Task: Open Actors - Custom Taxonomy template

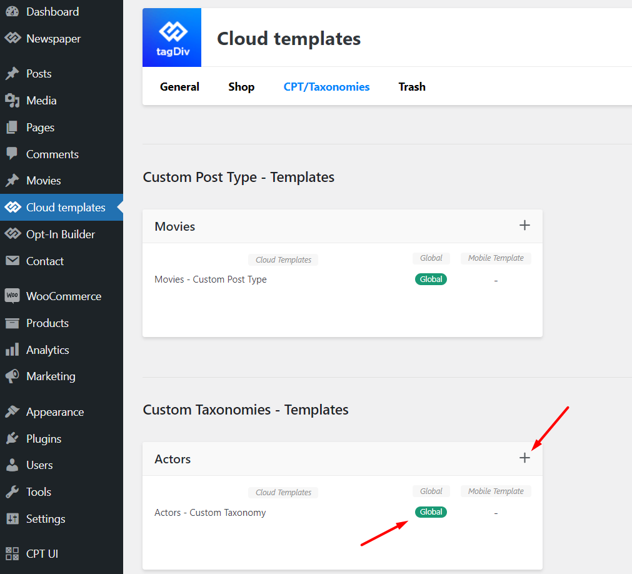Action: point(210,512)
